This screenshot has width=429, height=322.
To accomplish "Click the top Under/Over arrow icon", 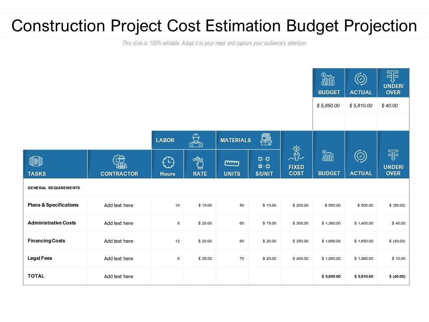I will tap(392, 76).
